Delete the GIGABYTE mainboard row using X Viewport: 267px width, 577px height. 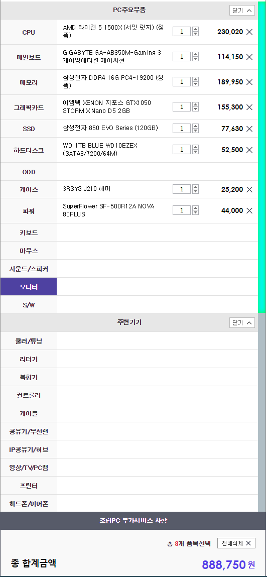pos(249,57)
